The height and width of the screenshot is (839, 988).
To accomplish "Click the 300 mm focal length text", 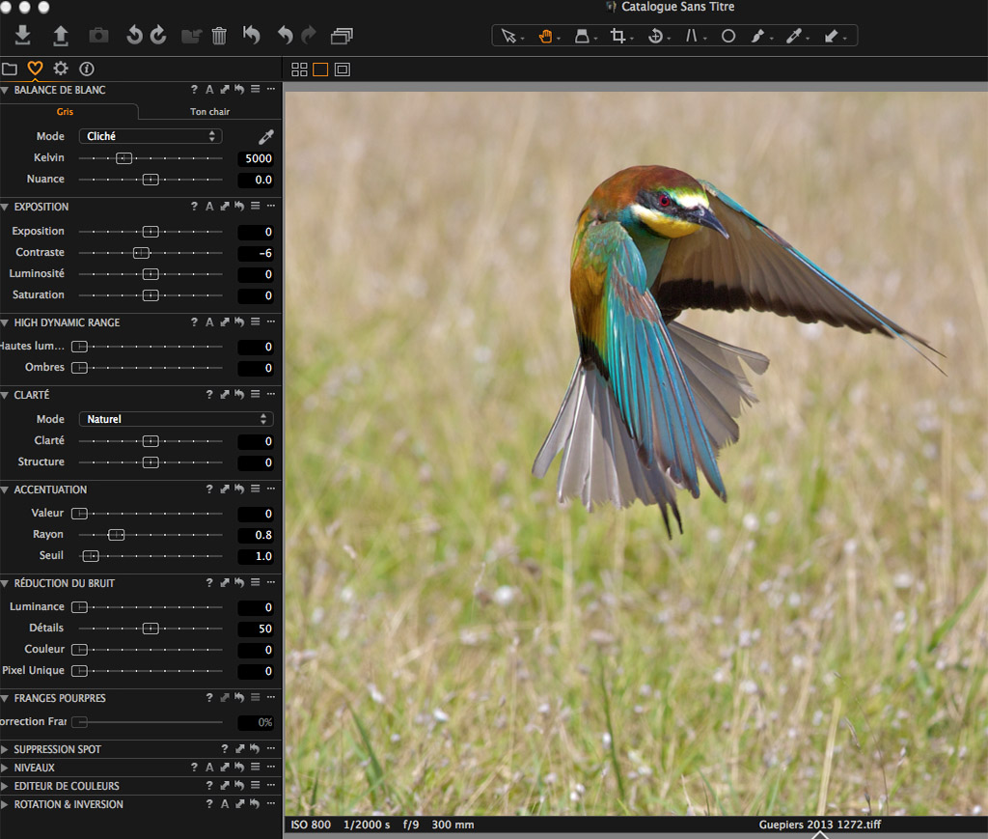I will tap(453, 825).
